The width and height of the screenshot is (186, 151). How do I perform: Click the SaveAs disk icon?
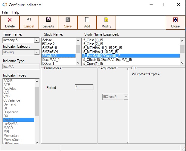[48, 20]
